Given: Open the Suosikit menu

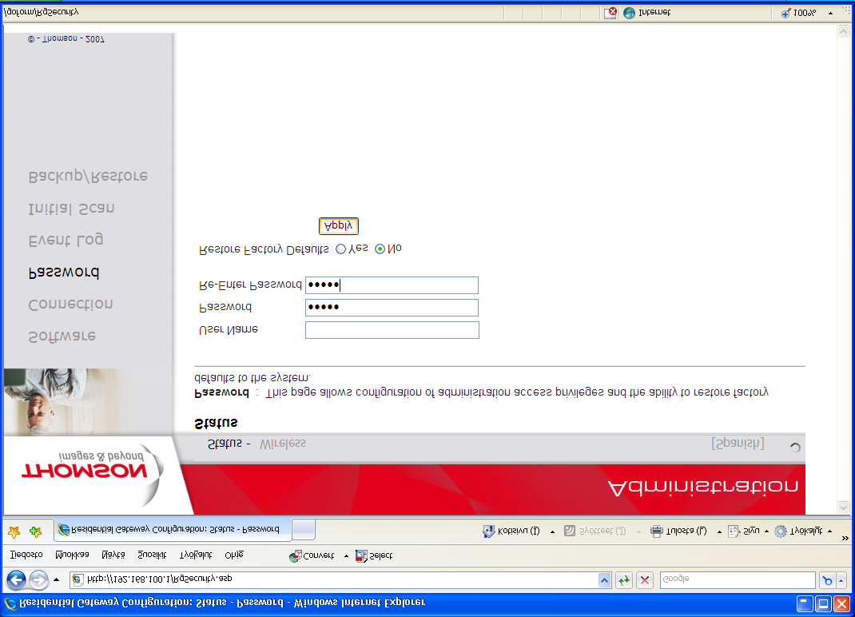Looking at the screenshot, I should point(152,555).
